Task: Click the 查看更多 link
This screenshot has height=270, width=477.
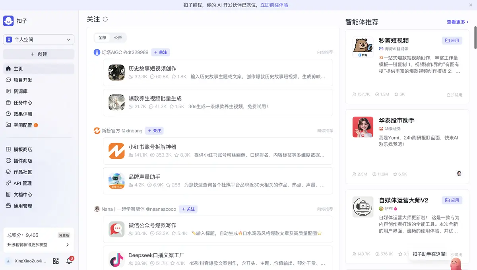Action: [x=458, y=22]
